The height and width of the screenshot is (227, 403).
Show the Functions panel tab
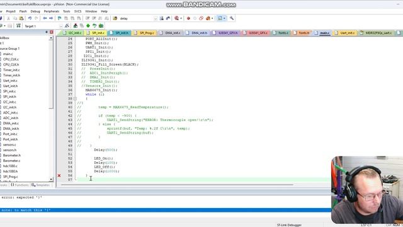point(20,185)
